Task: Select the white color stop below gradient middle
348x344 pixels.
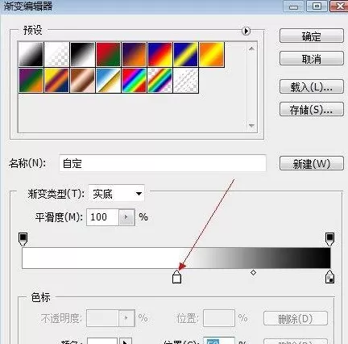Action: (176, 277)
